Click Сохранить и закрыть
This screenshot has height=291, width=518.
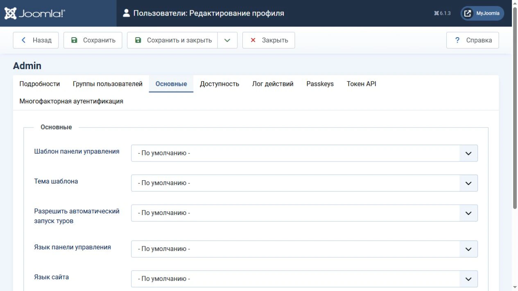click(172, 40)
